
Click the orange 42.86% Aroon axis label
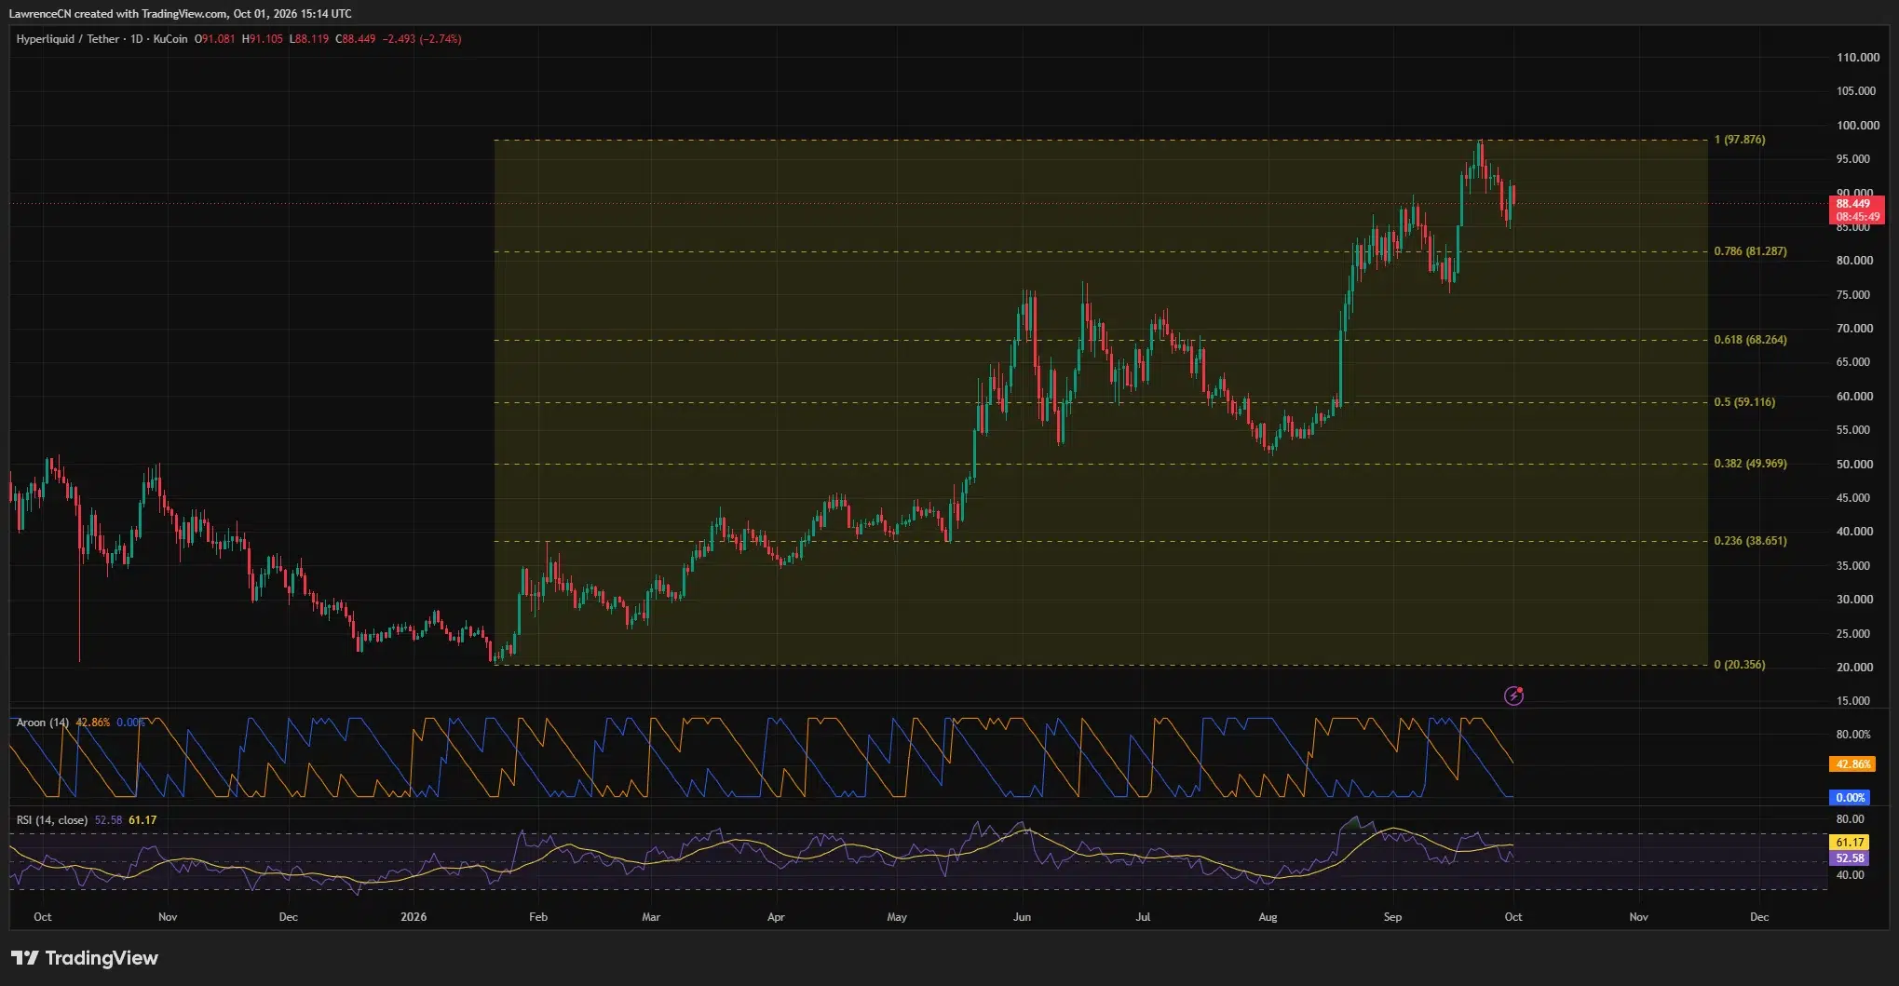pyautogui.click(x=1852, y=764)
